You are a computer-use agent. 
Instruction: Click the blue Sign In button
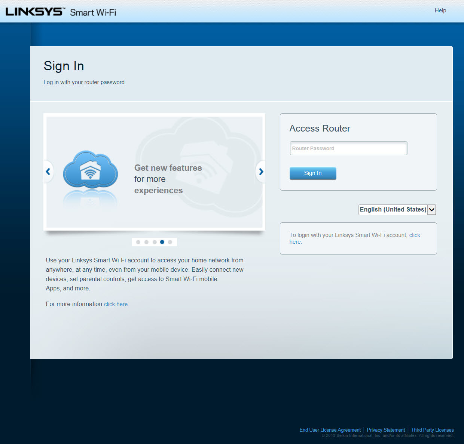pos(313,173)
